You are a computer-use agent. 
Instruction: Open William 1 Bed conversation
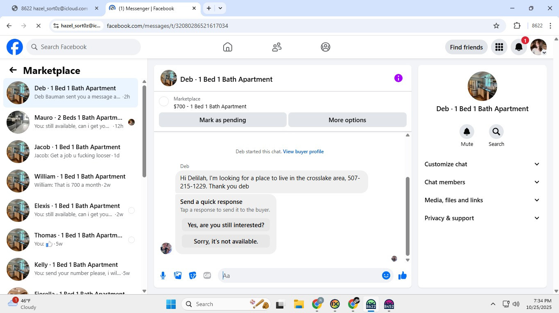point(70,181)
